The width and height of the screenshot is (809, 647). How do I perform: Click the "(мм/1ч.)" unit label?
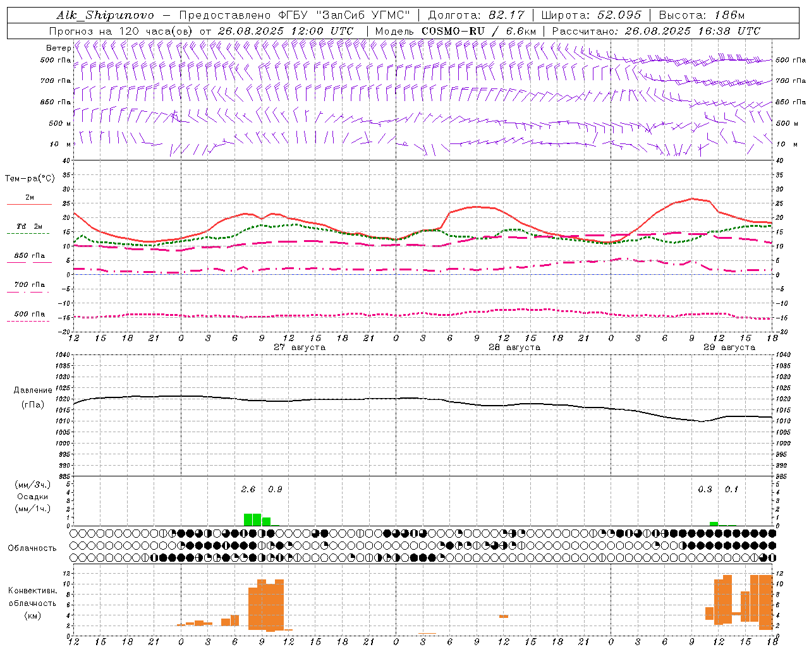point(32,509)
